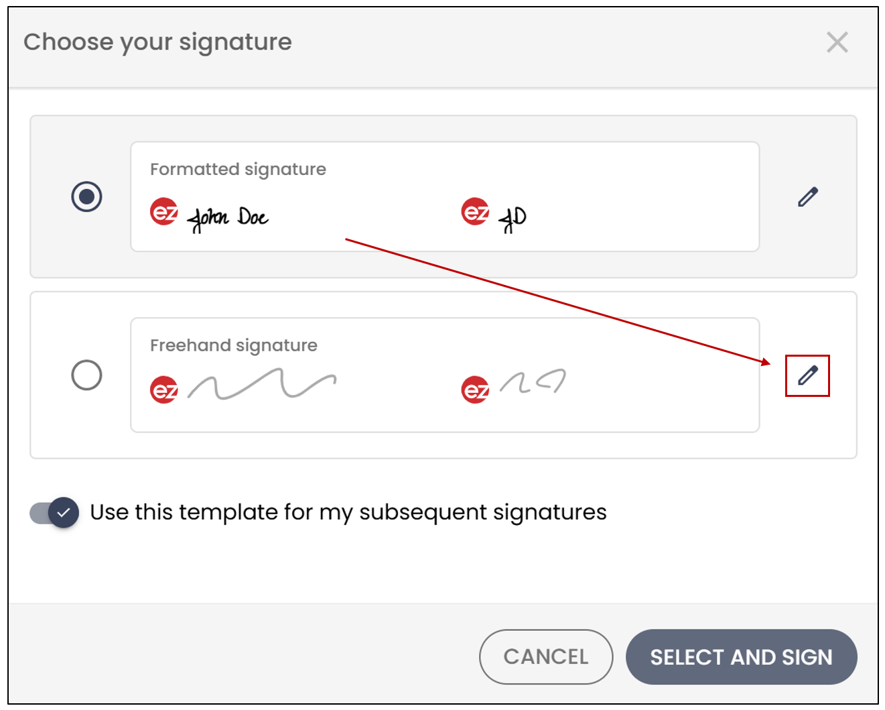Close the Choose your signature dialog
This screenshot has width=885, height=710.
(837, 42)
